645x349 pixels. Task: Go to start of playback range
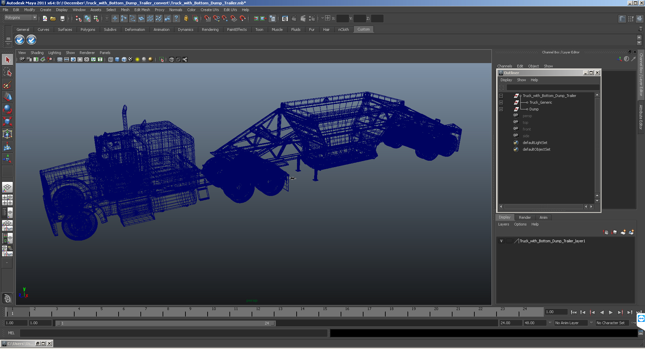click(x=573, y=312)
